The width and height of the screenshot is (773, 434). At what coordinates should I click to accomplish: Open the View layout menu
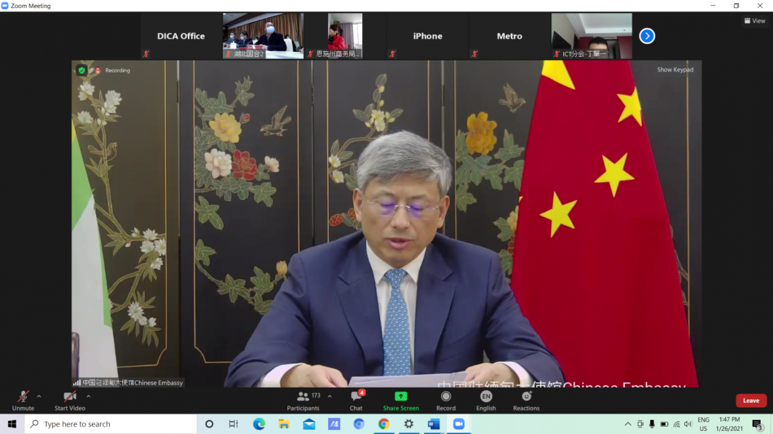(x=754, y=21)
